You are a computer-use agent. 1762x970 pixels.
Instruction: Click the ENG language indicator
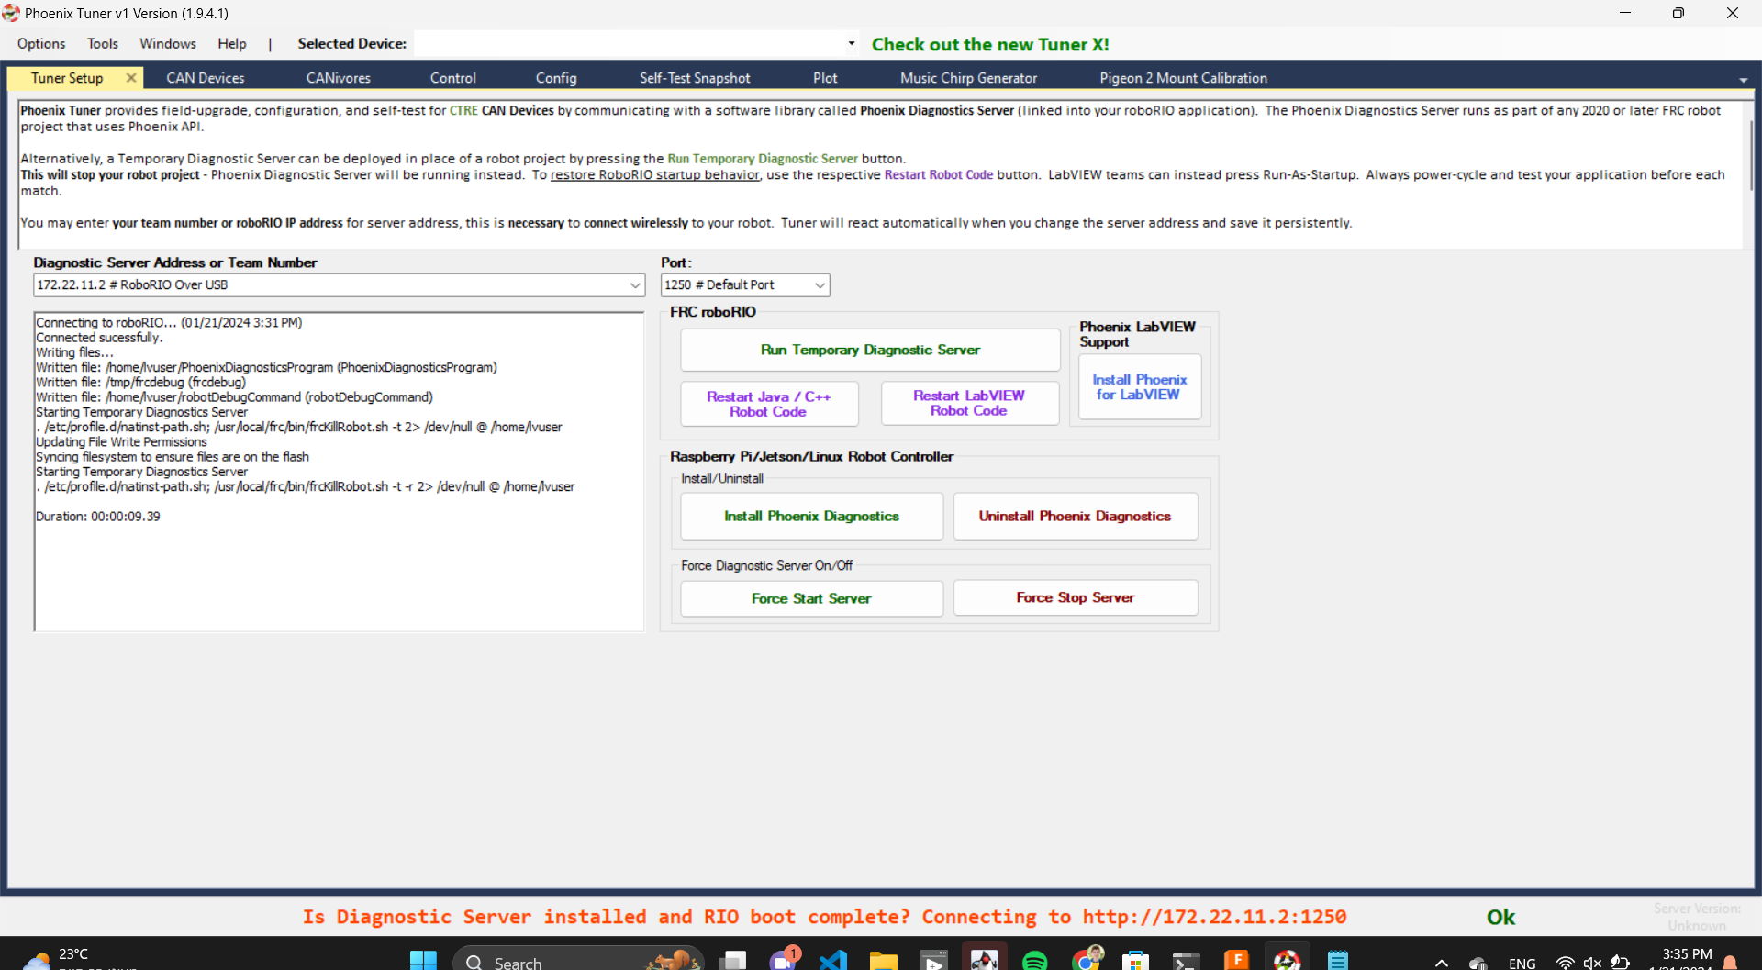pos(1522,963)
